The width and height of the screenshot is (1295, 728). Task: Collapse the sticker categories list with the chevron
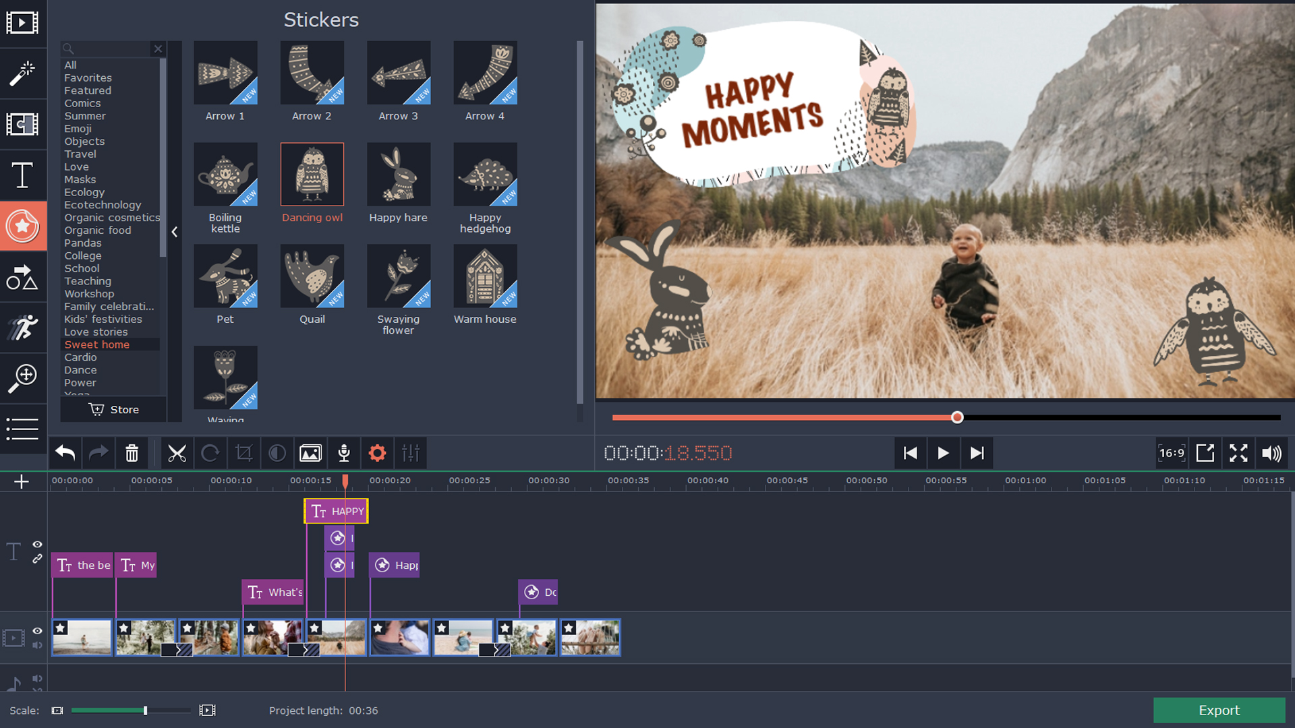pos(175,231)
